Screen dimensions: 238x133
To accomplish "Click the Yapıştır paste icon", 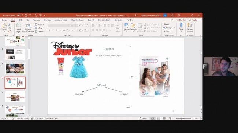I will [4, 26].
